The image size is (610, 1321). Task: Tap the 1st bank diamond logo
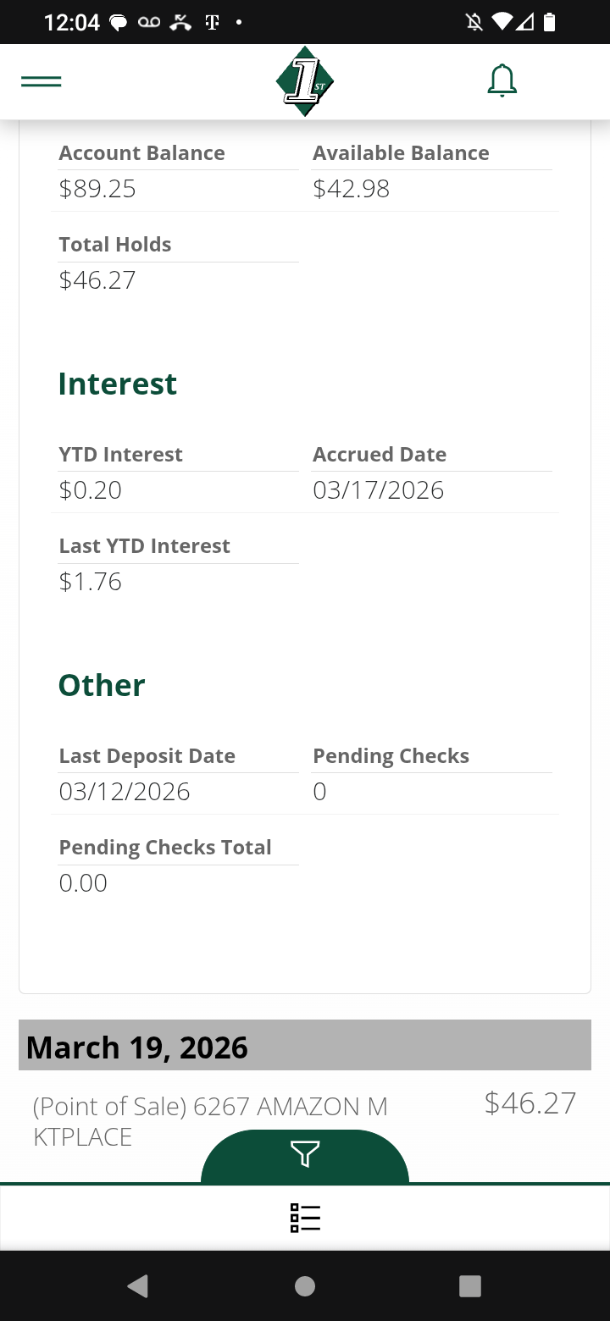click(x=305, y=81)
